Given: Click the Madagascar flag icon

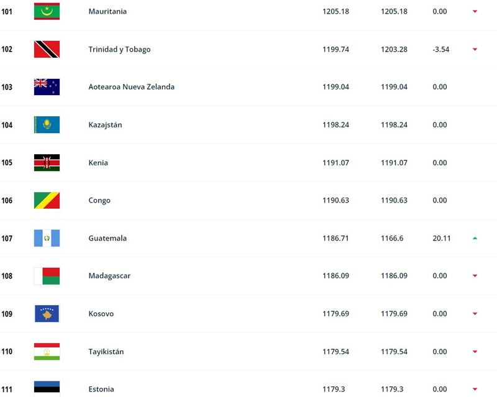Looking at the screenshot, I should [47, 276].
